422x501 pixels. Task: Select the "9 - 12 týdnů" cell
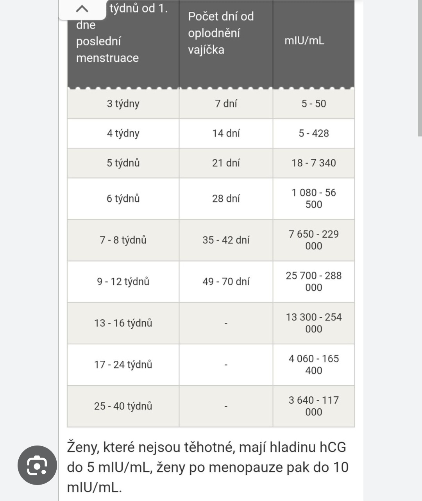click(x=123, y=281)
